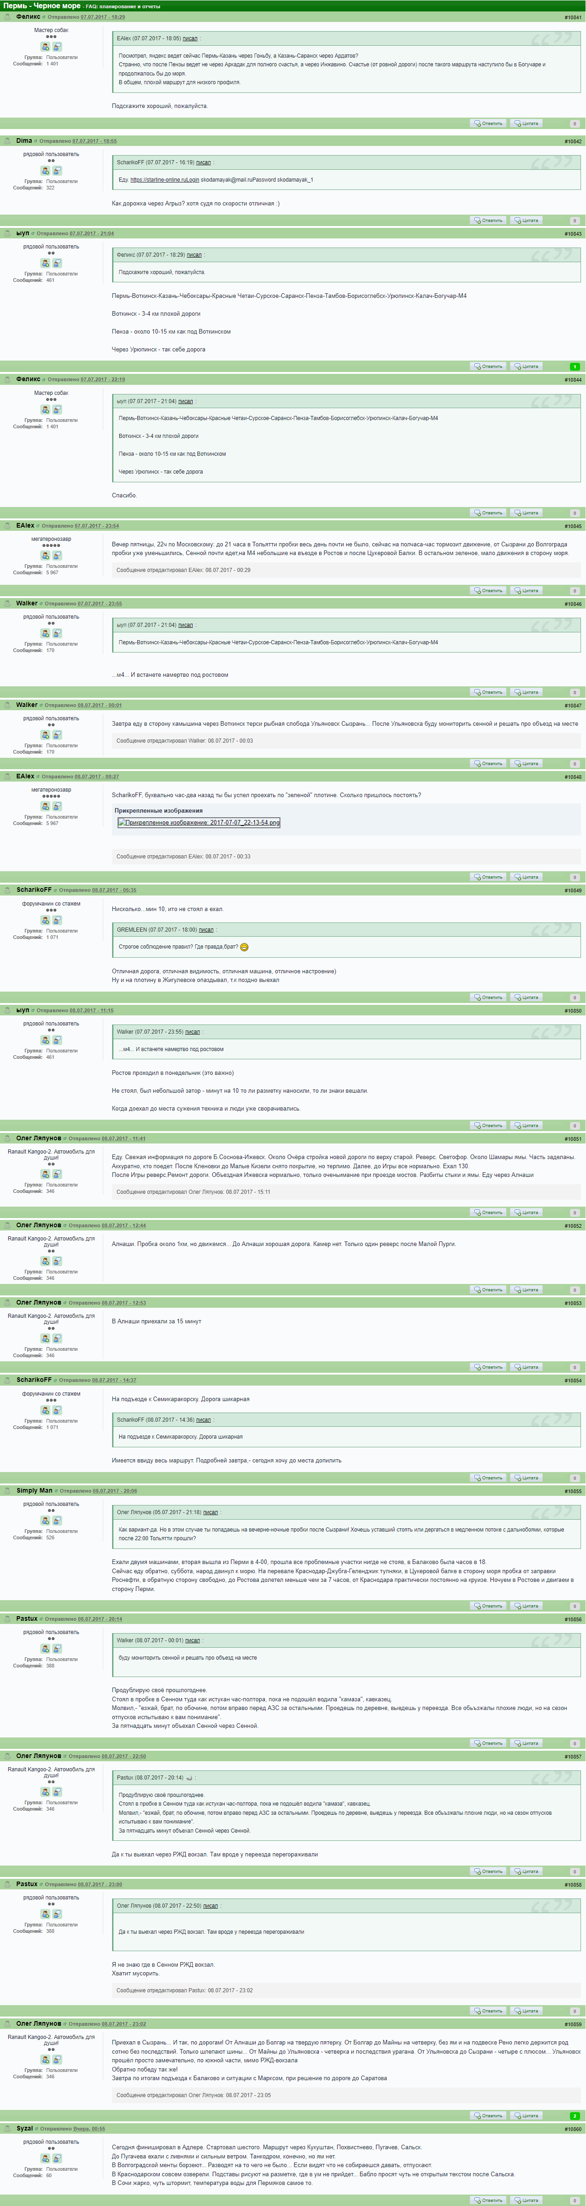
Task: Click green rating counter on post #10843
Action: pyautogui.click(x=575, y=367)
